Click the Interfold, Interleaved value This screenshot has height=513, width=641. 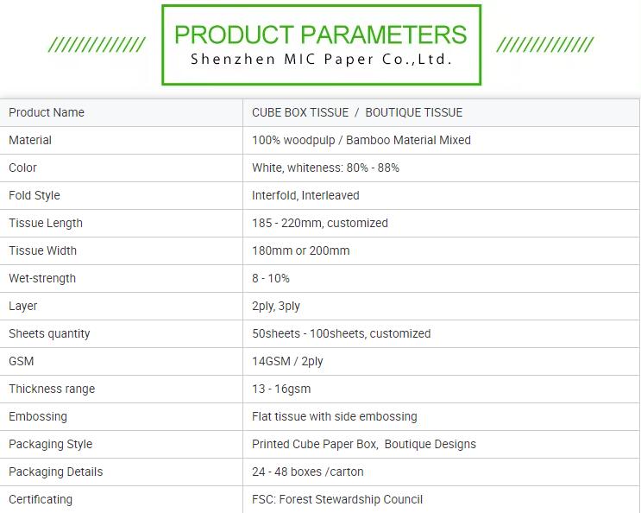click(x=305, y=195)
